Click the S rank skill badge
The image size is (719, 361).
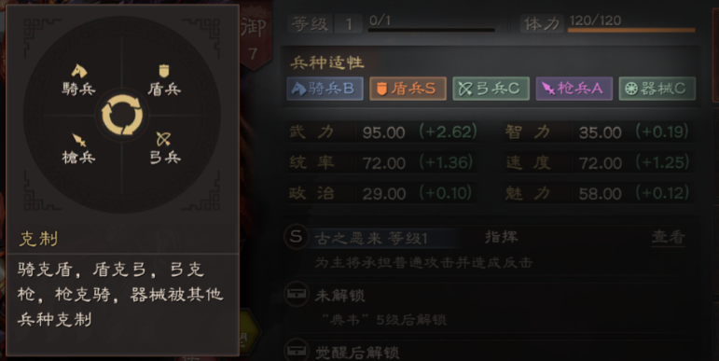coord(296,237)
